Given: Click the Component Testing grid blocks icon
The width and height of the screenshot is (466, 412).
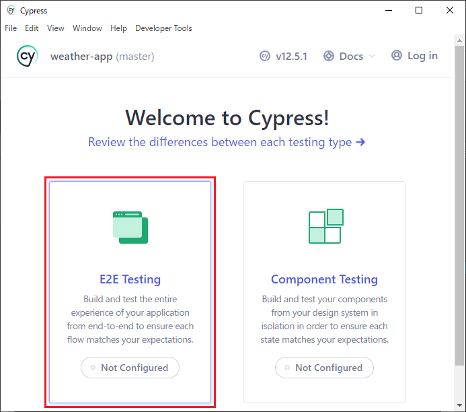Looking at the screenshot, I should [326, 226].
